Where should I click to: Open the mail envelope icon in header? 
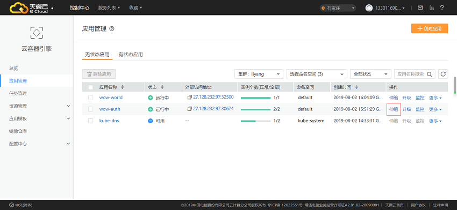(420, 8)
